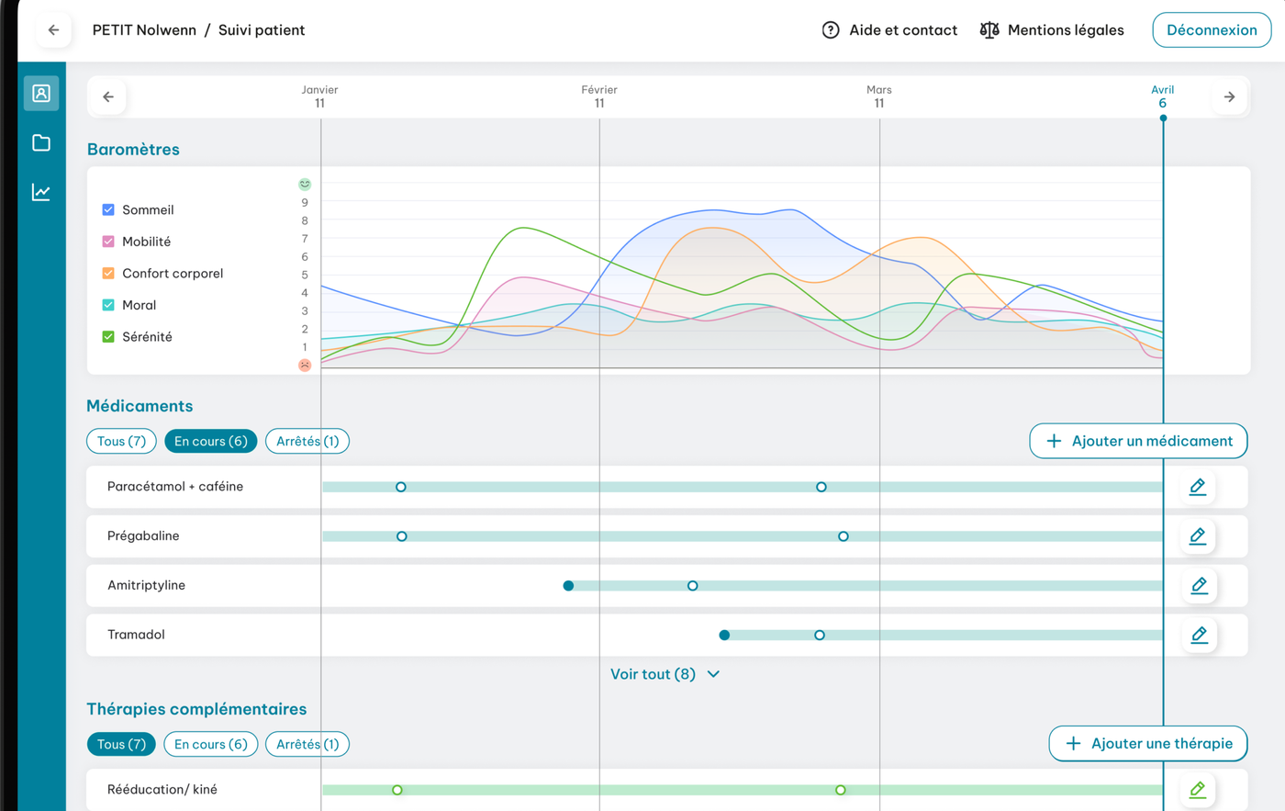Move timeline to the previous period
The width and height of the screenshot is (1285, 811).
coord(108,97)
